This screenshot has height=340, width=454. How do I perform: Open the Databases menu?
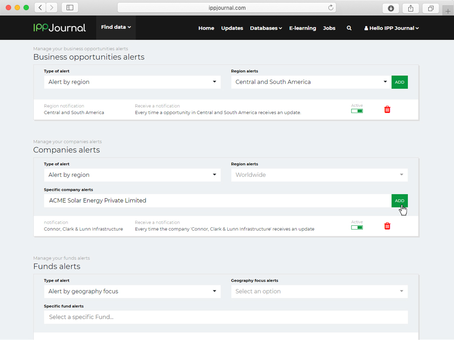[x=266, y=28]
